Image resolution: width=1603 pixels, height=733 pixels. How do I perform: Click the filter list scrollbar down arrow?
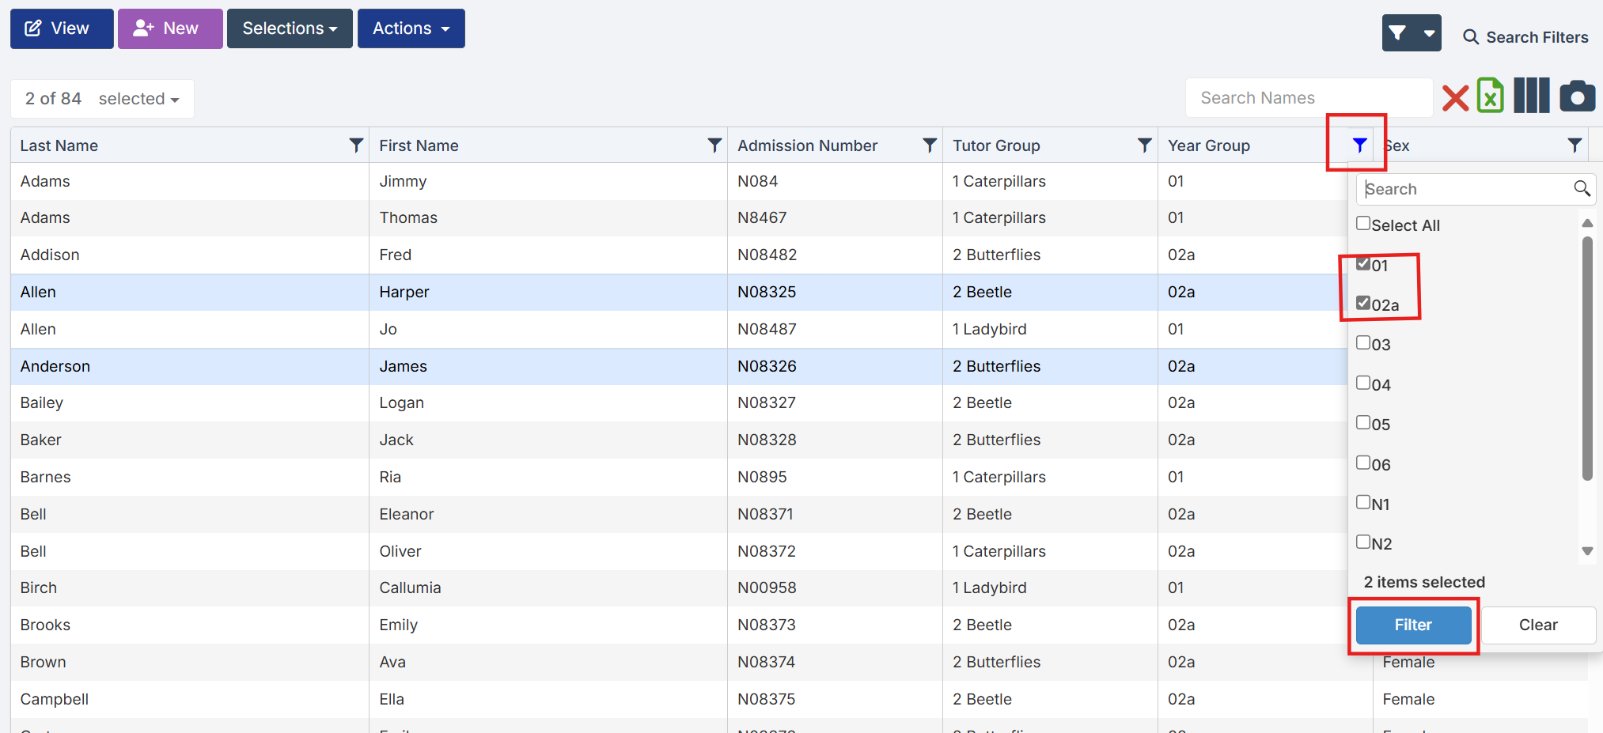coord(1587,551)
